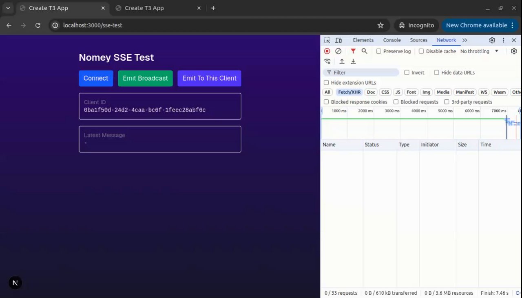This screenshot has height=298, width=522.
Task: Open network conditions wifi icon
Action: tap(327, 61)
